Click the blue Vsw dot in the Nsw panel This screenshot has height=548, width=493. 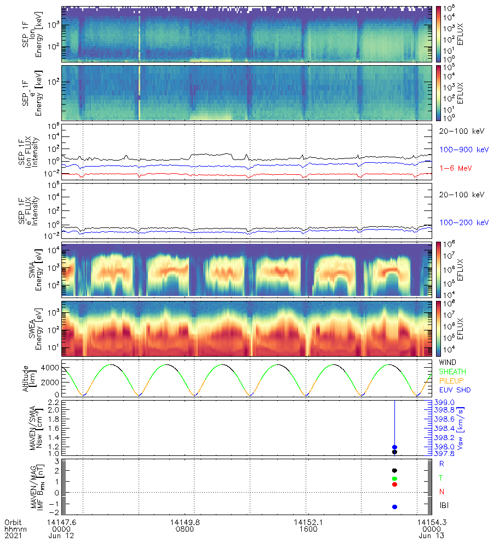point(394,447)
